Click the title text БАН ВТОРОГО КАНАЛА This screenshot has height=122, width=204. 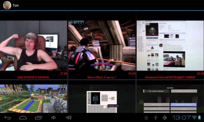coord(33,78)
